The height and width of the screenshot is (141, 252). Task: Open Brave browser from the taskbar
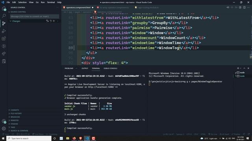pyautogui.click(x=80, y=138)
